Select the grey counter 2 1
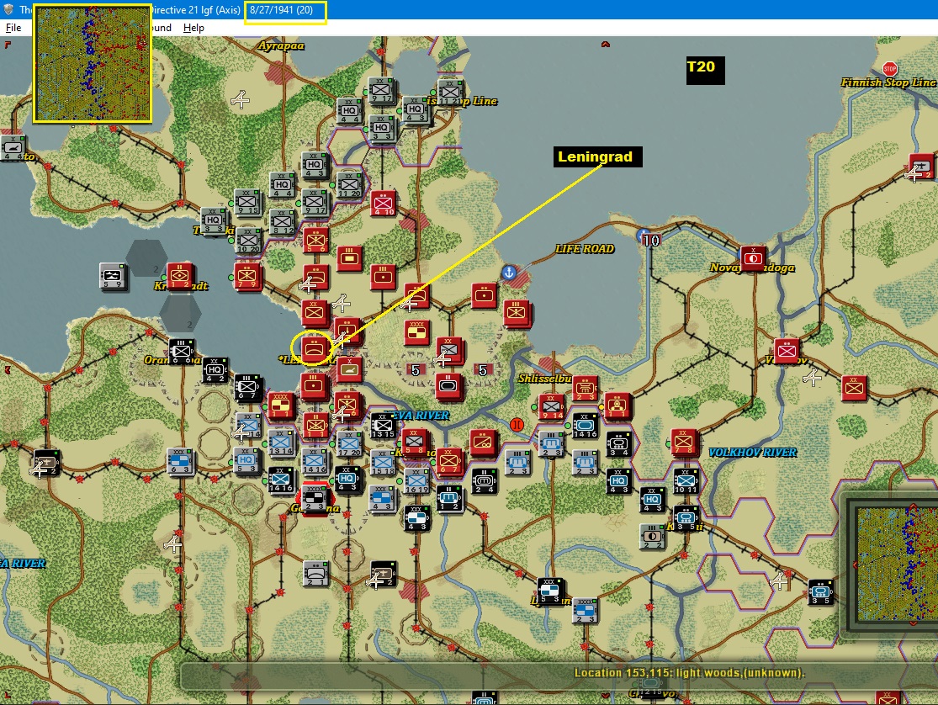This screenshot has width=938, height=705. click(315, 573)
